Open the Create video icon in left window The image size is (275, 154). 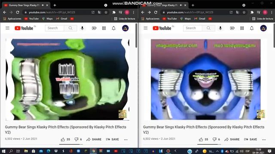(94, 28)
